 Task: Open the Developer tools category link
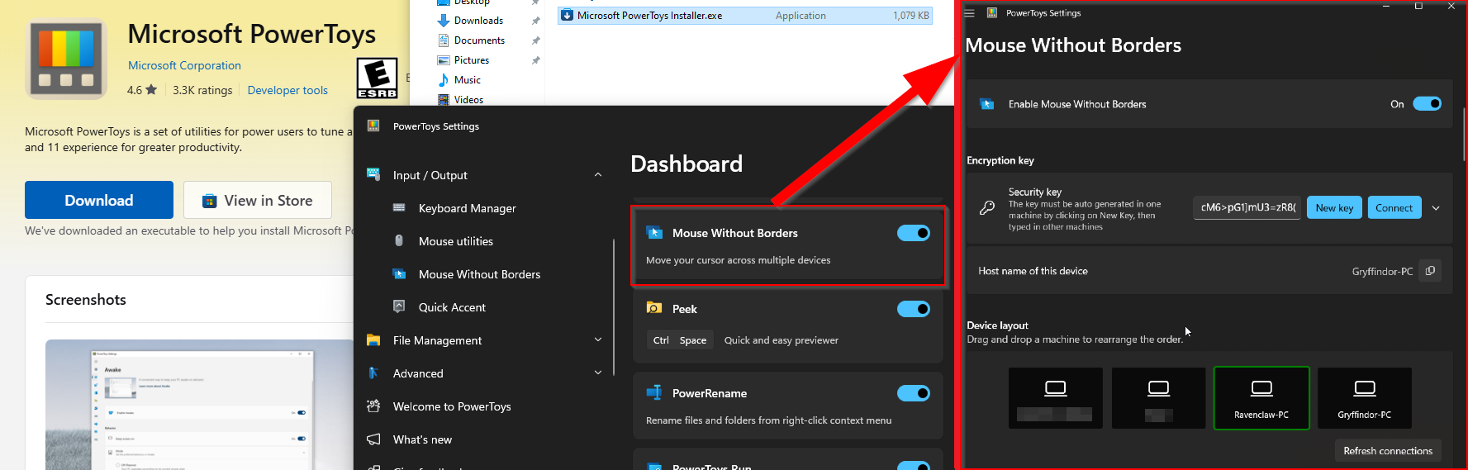(x=287, y=90)
